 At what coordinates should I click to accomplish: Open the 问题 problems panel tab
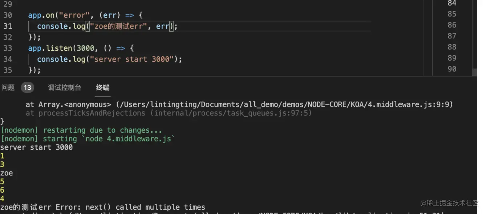(8, 87)
